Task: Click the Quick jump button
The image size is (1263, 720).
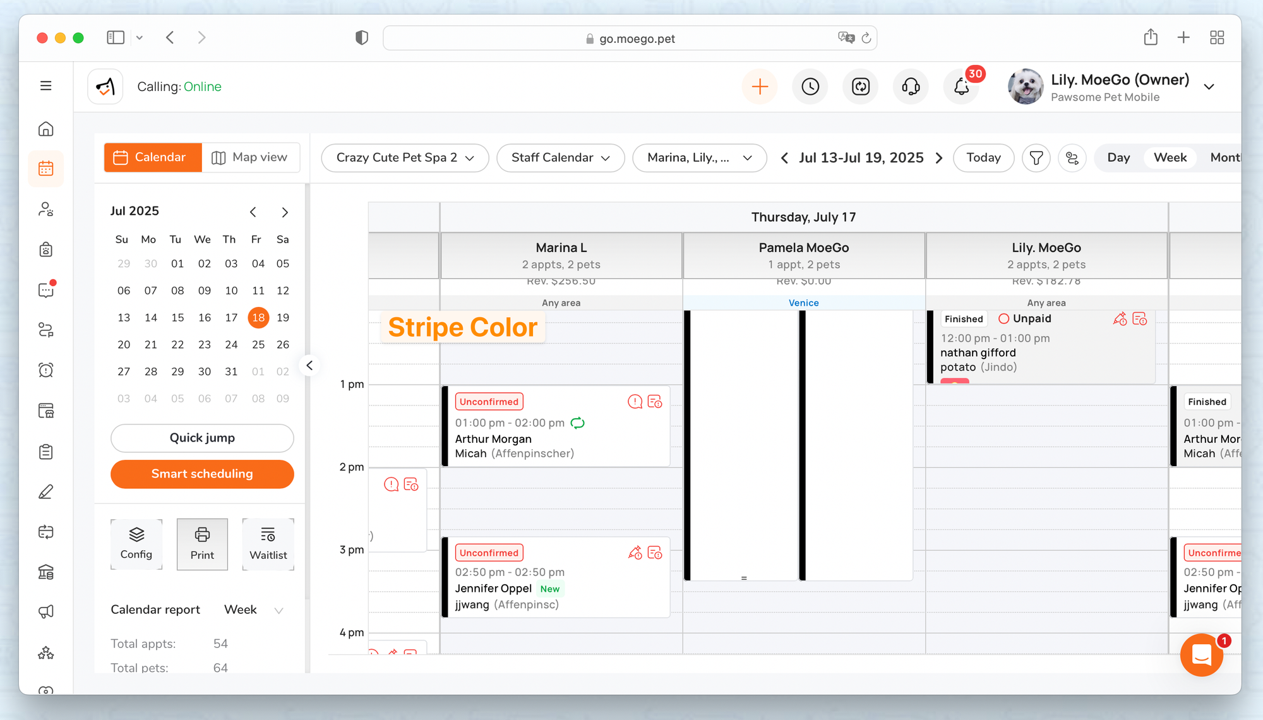Action: (x=202, y=438)
